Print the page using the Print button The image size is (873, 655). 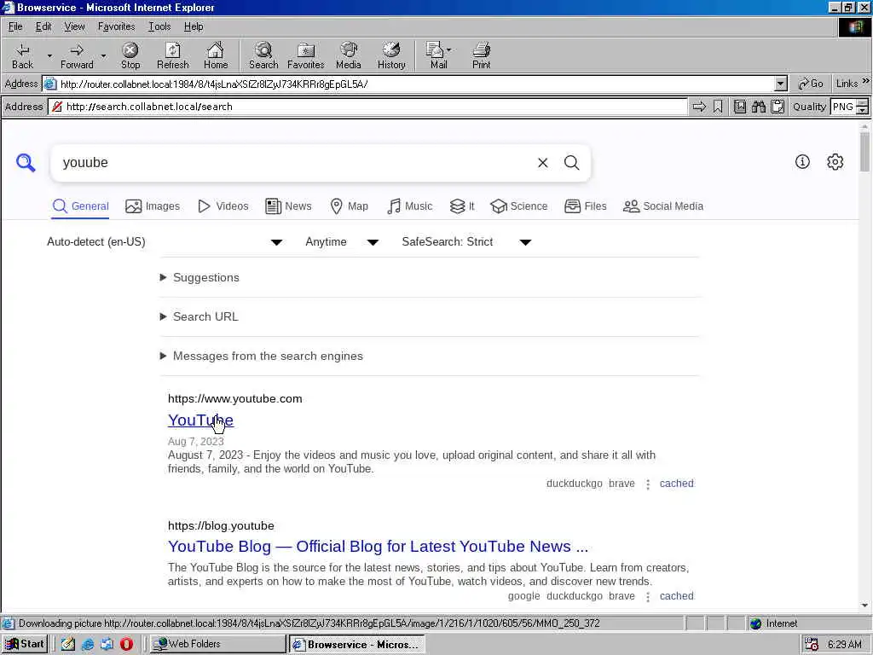pyautogui.click(x=481, y=55)
